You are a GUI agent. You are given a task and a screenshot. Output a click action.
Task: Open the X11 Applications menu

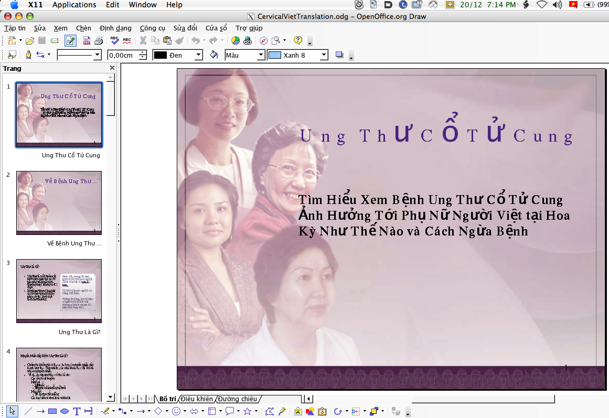[x=74, y=5]
